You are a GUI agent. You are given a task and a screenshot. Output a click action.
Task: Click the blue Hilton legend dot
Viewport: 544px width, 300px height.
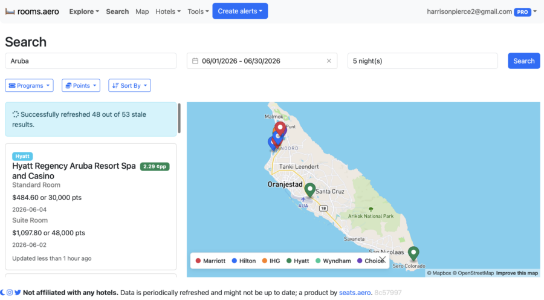(234, 261)
